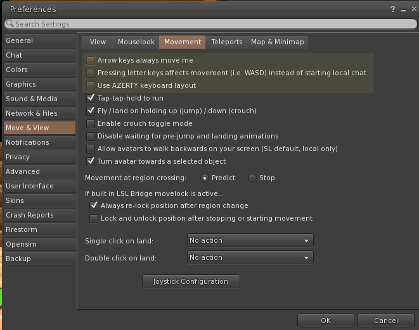Open the Teleports tab
419x330 pixels.
pyautogui.click(x=226, y=42)
